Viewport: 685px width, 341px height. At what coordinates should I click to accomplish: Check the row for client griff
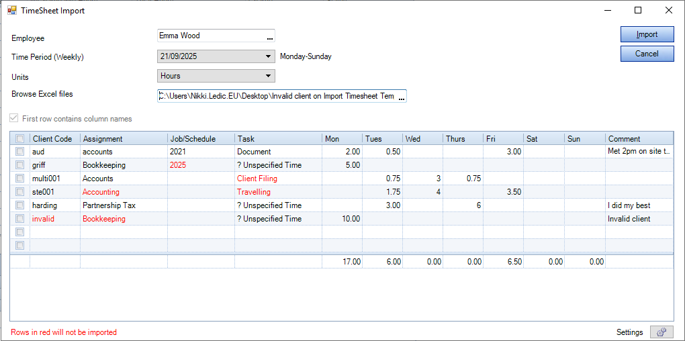click(x=19, y=165)
